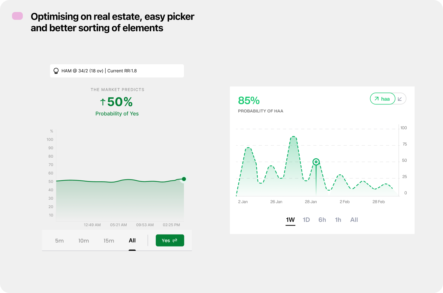Click the 75 y-axis label on right chart
Screen dimensions: 443x293
405,144
